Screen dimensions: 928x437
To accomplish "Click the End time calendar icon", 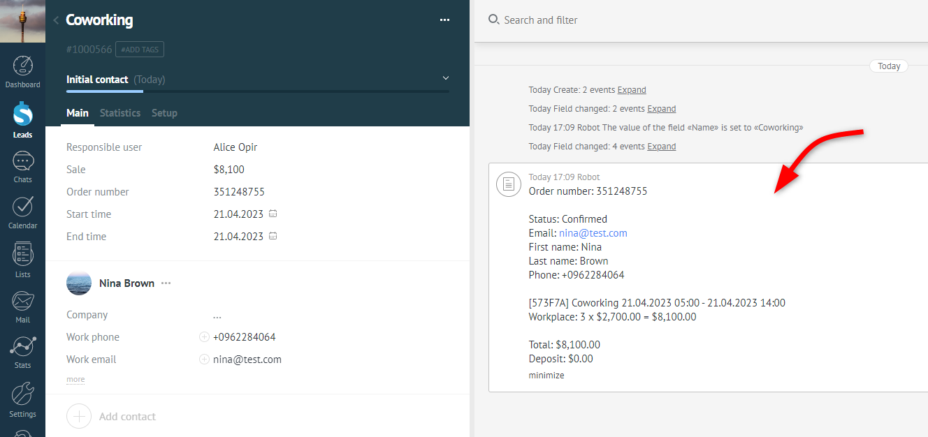I will click(273, 236).
